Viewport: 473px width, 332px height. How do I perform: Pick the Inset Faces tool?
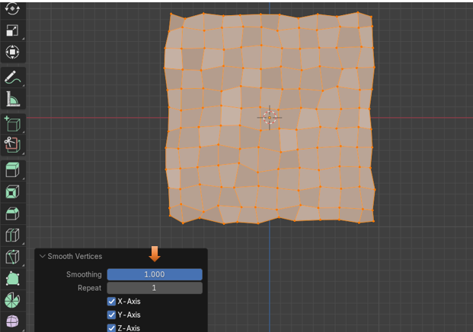tap(13, 191)
